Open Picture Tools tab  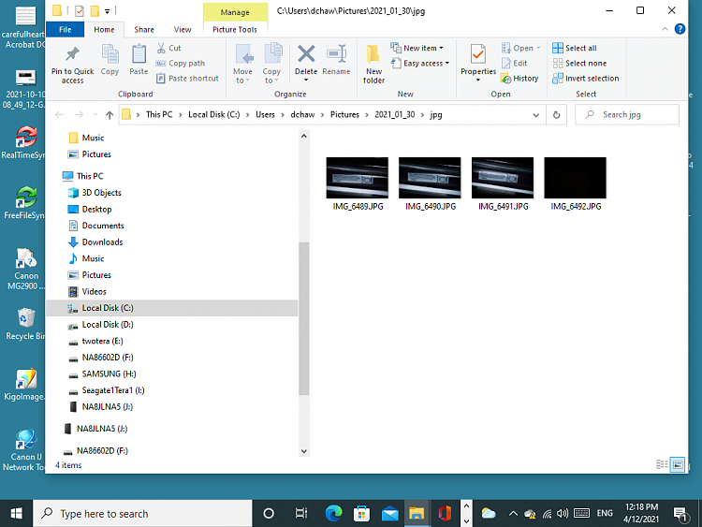click(235, 30)
